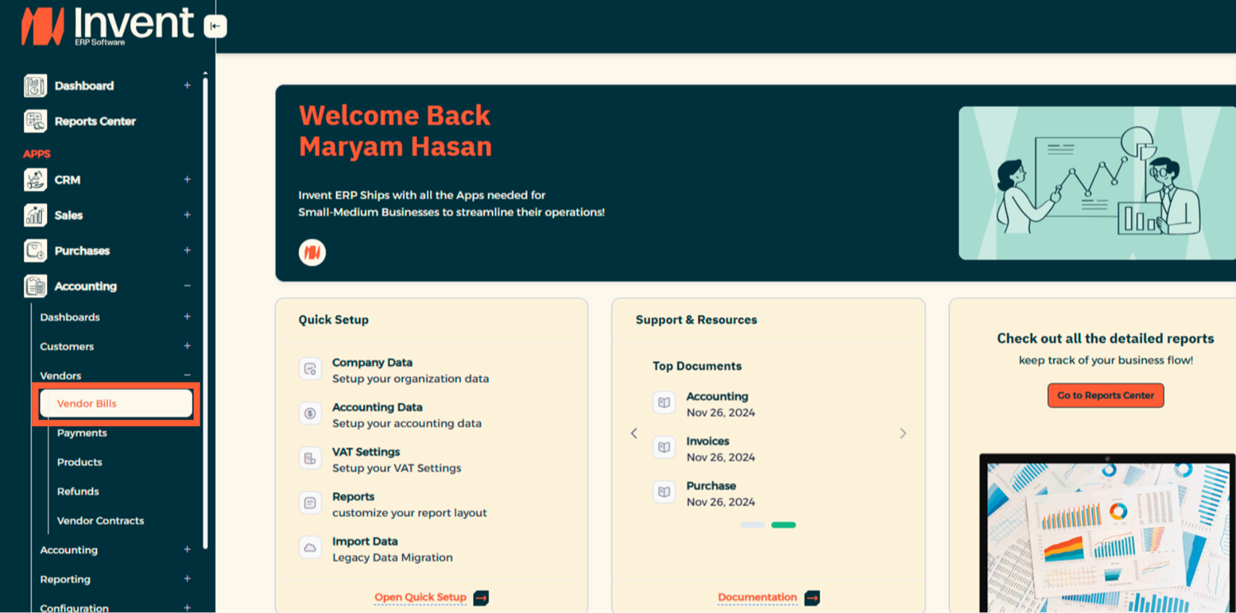Click the Dashboard sidebar icon
The height and width of the screenshot is (613, 1236).
pos(35,86)
